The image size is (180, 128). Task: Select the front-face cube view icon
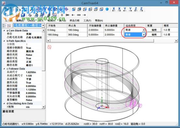tap(73, 9)
